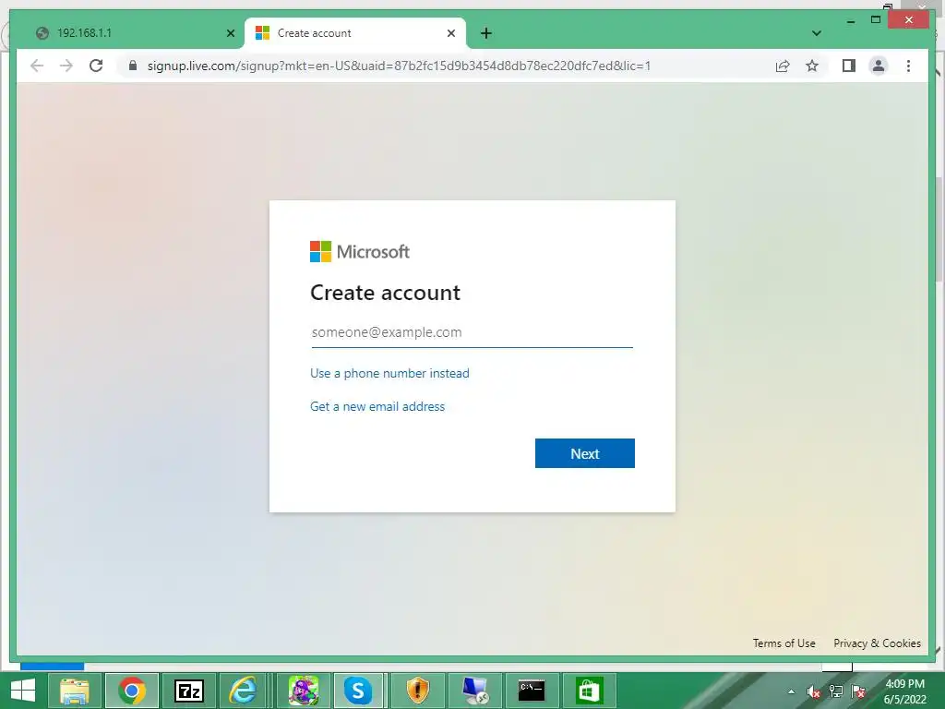This screenshot has height=709, width=945.
Task: Click the padlock site info icon
Action: click(x=133, y=66)
